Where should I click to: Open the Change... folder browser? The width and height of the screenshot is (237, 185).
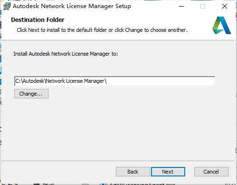(x=31, y=94)
